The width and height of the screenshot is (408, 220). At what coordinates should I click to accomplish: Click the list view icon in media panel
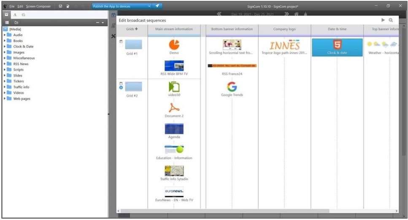click(x=7, y=23)
